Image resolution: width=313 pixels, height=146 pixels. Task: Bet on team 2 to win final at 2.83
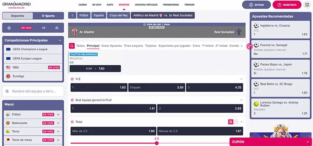[x=200, y=108]
